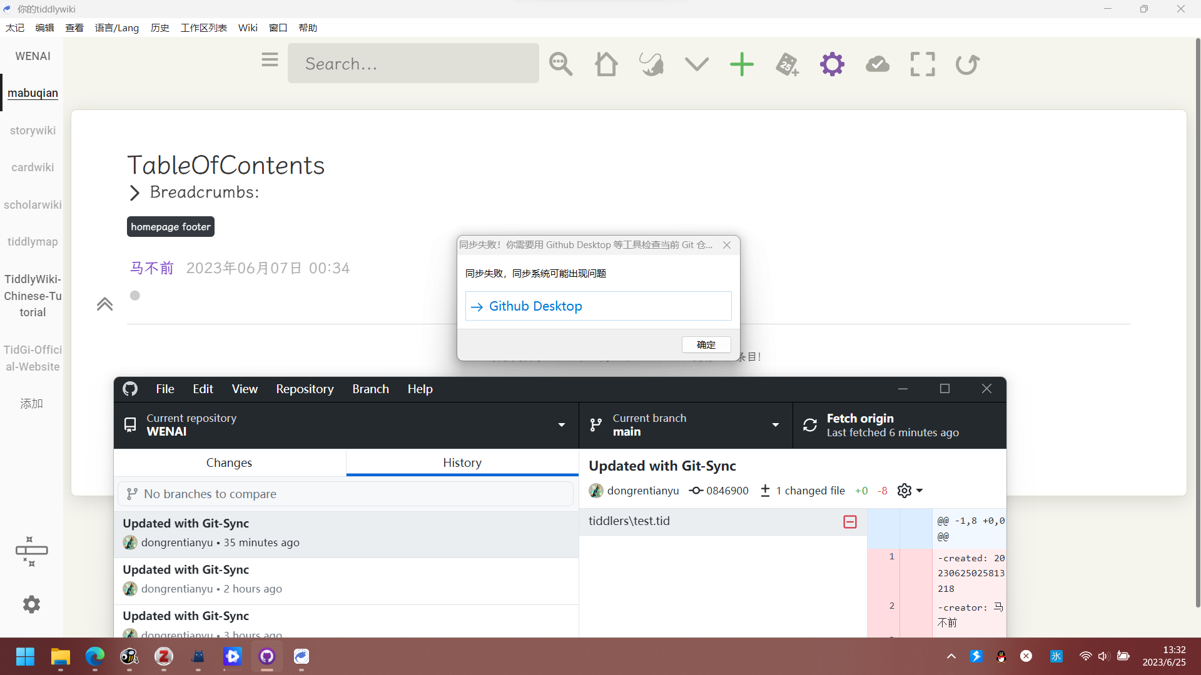Image resolution: width=1201 pixels, height=675 pixels.
Task: Navigate home using the house icon
Action: click(606, 64)
